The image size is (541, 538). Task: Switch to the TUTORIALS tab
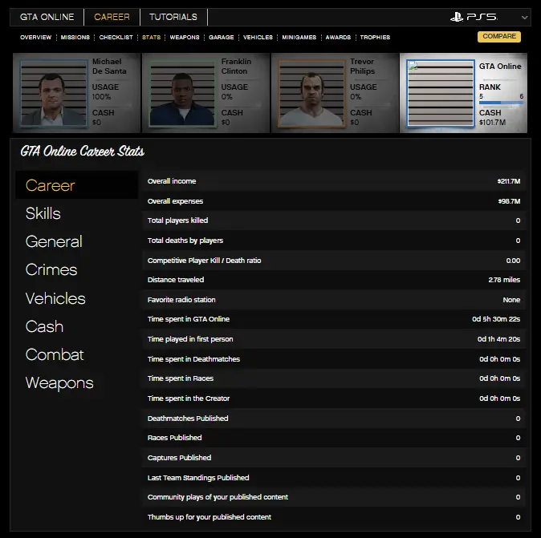173,17
